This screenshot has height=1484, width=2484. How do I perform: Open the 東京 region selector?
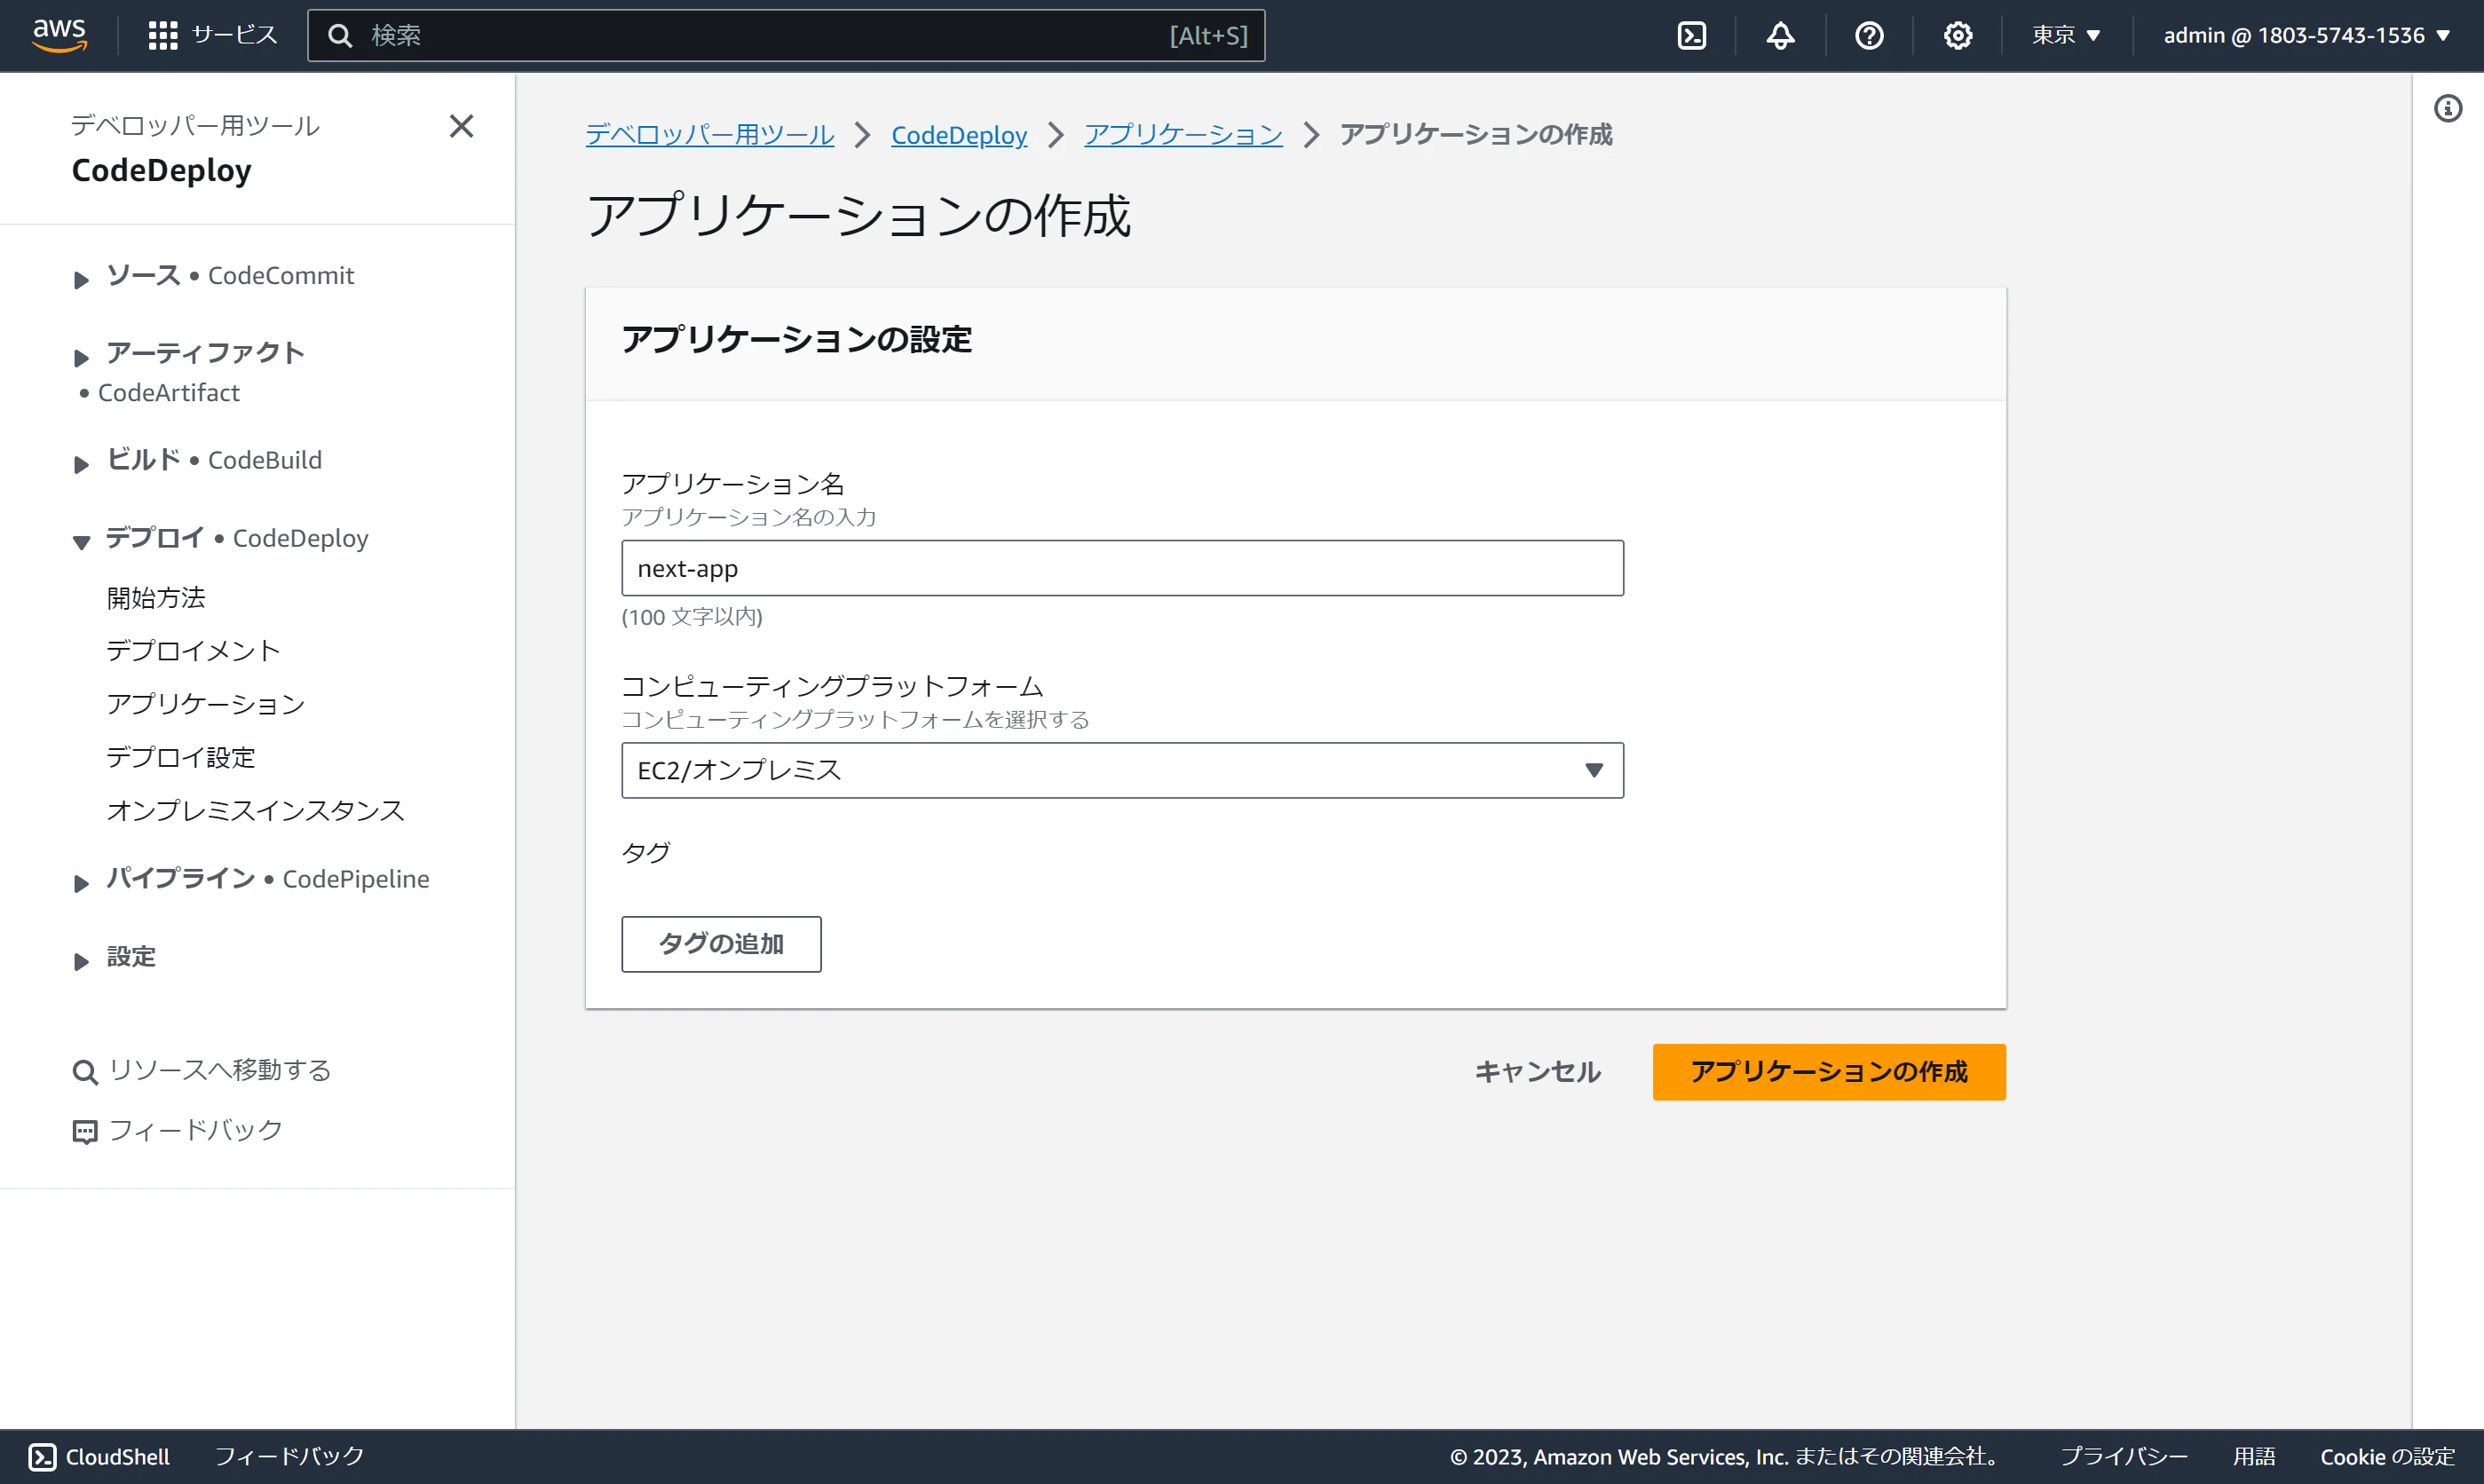2066,34
